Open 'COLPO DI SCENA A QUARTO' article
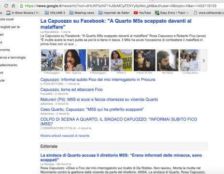The image size is (224, 174). click(119, 121)
